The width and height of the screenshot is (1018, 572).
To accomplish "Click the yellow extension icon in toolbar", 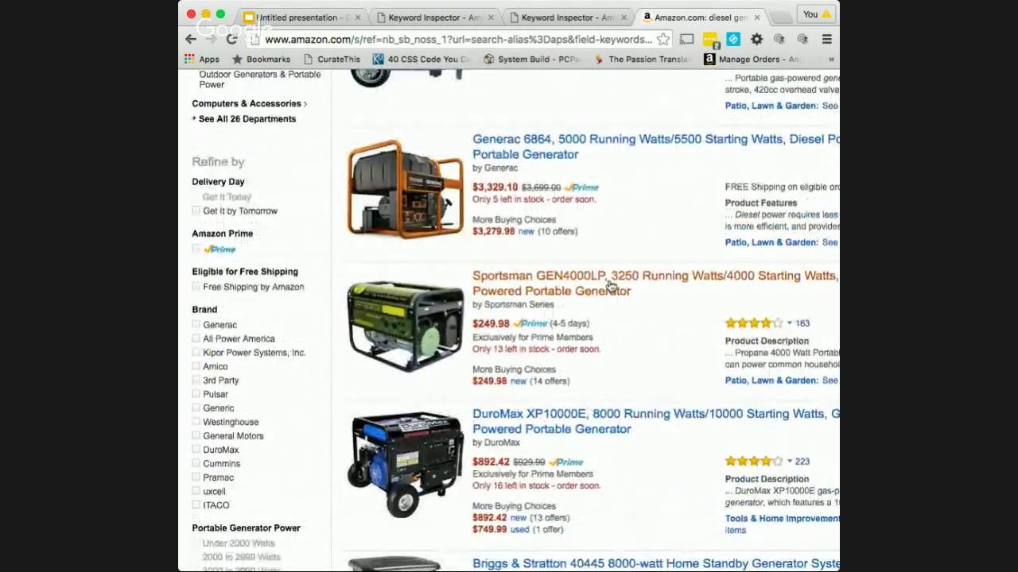I will tap(710, 39).
